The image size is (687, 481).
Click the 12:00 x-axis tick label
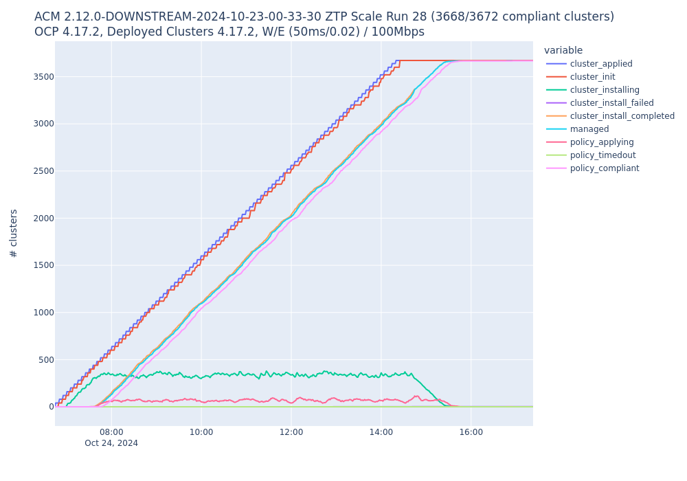click(x=291, y=432)
